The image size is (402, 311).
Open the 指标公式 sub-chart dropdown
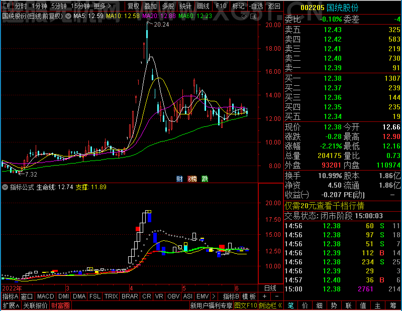5,187
